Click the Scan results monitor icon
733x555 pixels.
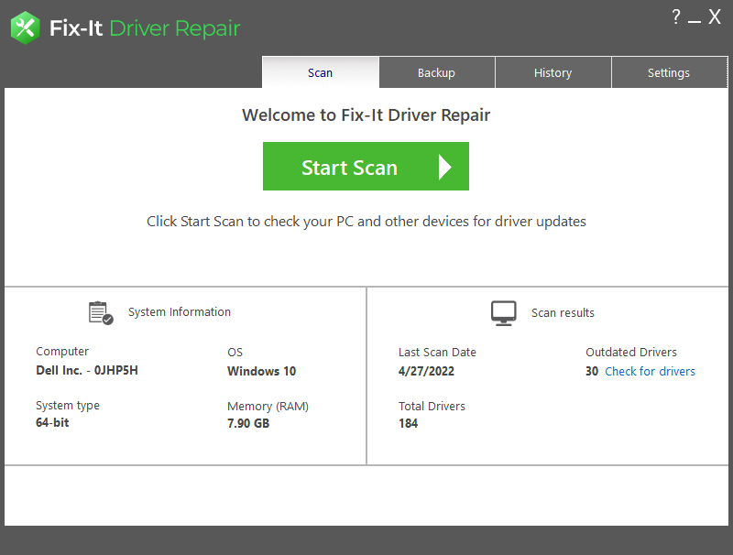pyautogui.click(x=503, y=313)
